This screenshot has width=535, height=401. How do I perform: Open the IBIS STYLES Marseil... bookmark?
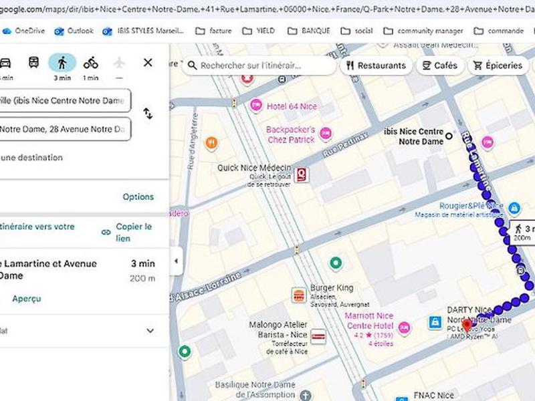tap(143, 31)
